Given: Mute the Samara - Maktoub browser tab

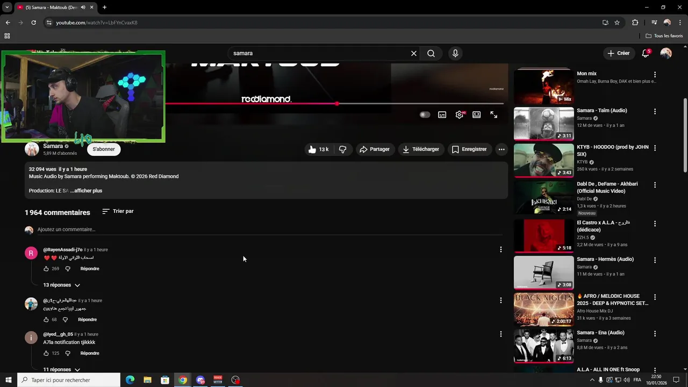Looking at the screenshot, I should pos(83,7).
